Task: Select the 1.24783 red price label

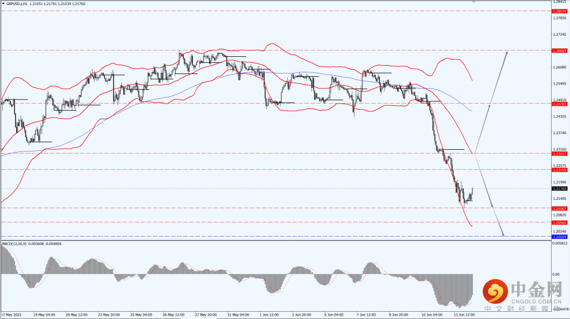Action: click(x=559, y=104)
